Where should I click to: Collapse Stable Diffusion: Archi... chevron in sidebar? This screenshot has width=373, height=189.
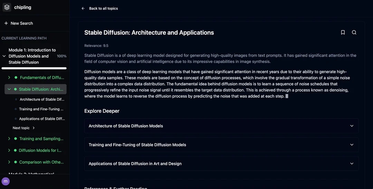[9, 89]
